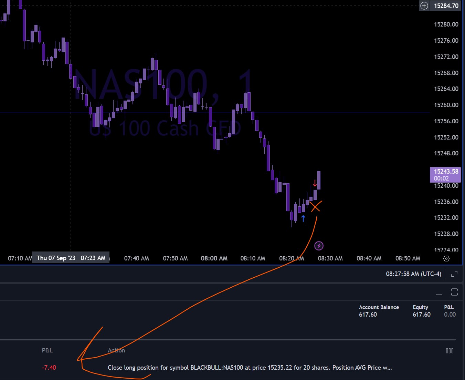This screenshot has width=465, height=380.
Task: Click the crosshair price label 15284.70
Action: click(x=446, y=6)
